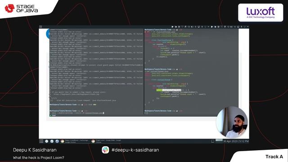
Task: Open the app launcher grid on the bottom taskbar
Action: click(x=41, y=141)
